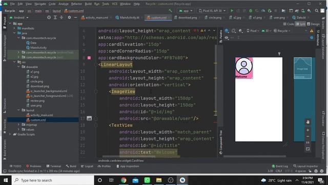328x185 pixels.
Task: Collapse all nodes in Project panel
Action: tap(61, 17)
